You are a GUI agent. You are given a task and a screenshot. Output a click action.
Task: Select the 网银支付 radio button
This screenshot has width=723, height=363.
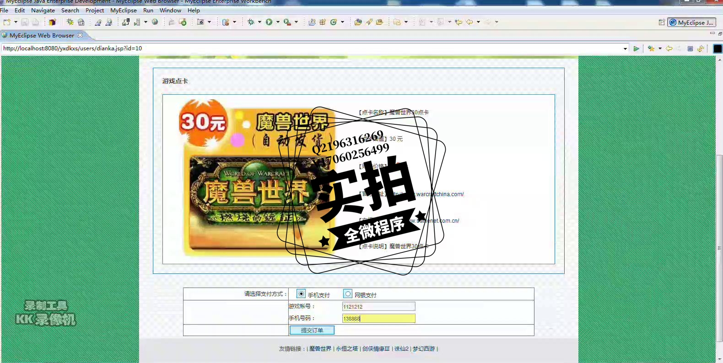point(348,294)
